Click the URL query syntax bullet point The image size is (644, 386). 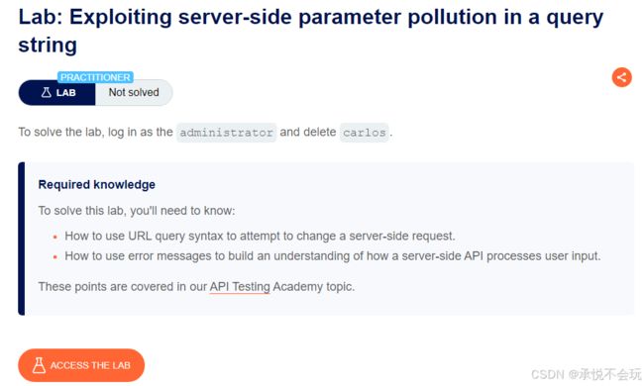pos(260,236)
